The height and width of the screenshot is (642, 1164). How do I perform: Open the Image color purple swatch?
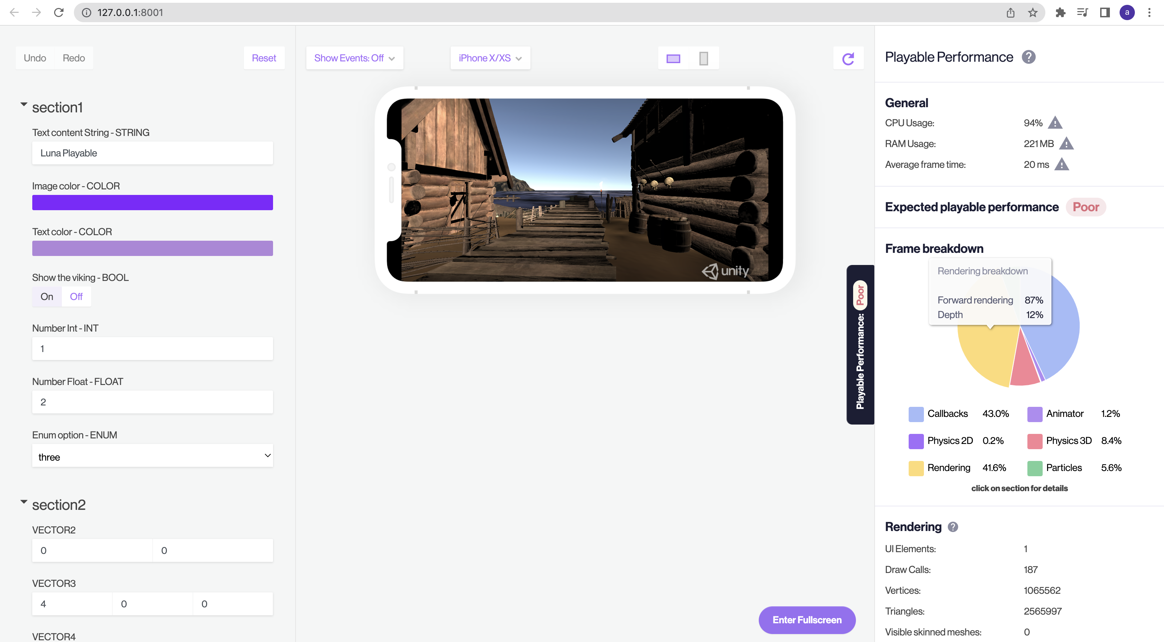point(152,203)
